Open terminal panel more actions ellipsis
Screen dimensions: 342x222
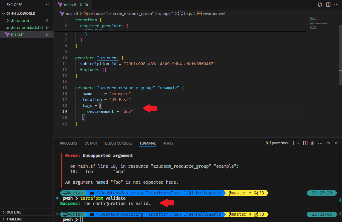pos(320,143)
